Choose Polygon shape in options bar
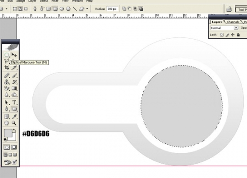The height and width of the screenshot is (178, 247). [x=68, y=9]
